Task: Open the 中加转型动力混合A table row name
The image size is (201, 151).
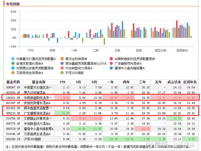Action: (x=37, y=124)
